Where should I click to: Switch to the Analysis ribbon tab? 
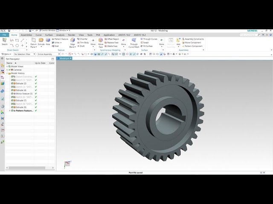(60, 35)
